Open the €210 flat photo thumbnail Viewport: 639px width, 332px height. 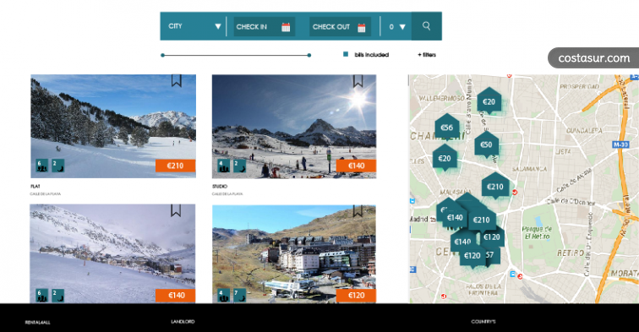point(113,126)
